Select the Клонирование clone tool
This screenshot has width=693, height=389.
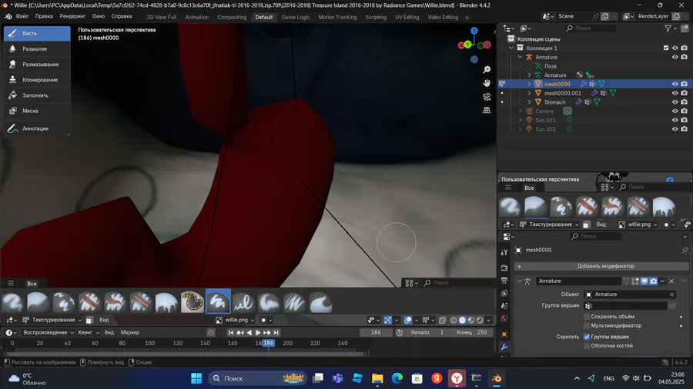pyautogui.click(x=37, y=80)
